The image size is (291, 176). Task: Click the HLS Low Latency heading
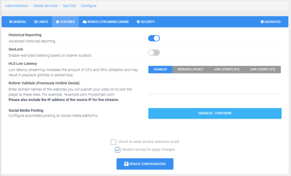(x=23, y=64)
